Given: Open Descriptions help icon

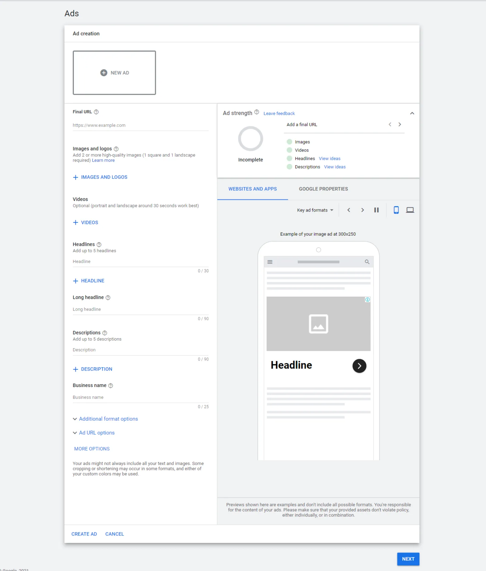Looking at the screenshot, I should click(105, 333).
